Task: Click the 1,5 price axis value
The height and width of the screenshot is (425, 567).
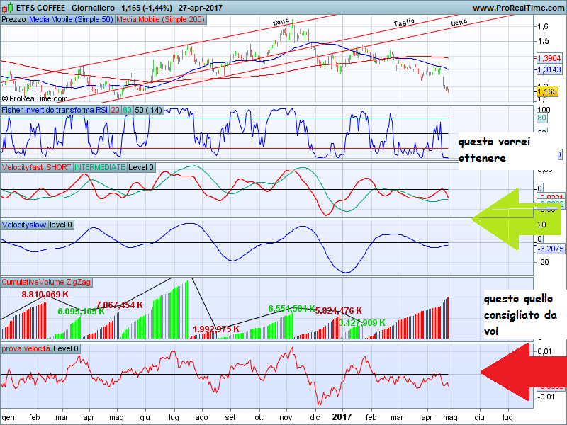Action: [544, 41]
